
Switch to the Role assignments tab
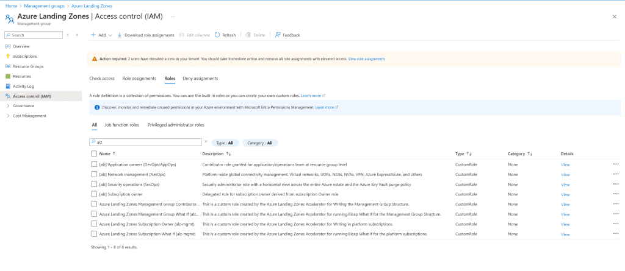pyautogui.click(x=139, y=79)
